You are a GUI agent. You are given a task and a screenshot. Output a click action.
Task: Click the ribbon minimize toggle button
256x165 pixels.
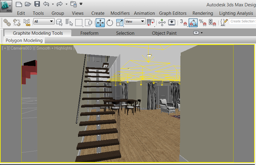[x=196, y=33]
